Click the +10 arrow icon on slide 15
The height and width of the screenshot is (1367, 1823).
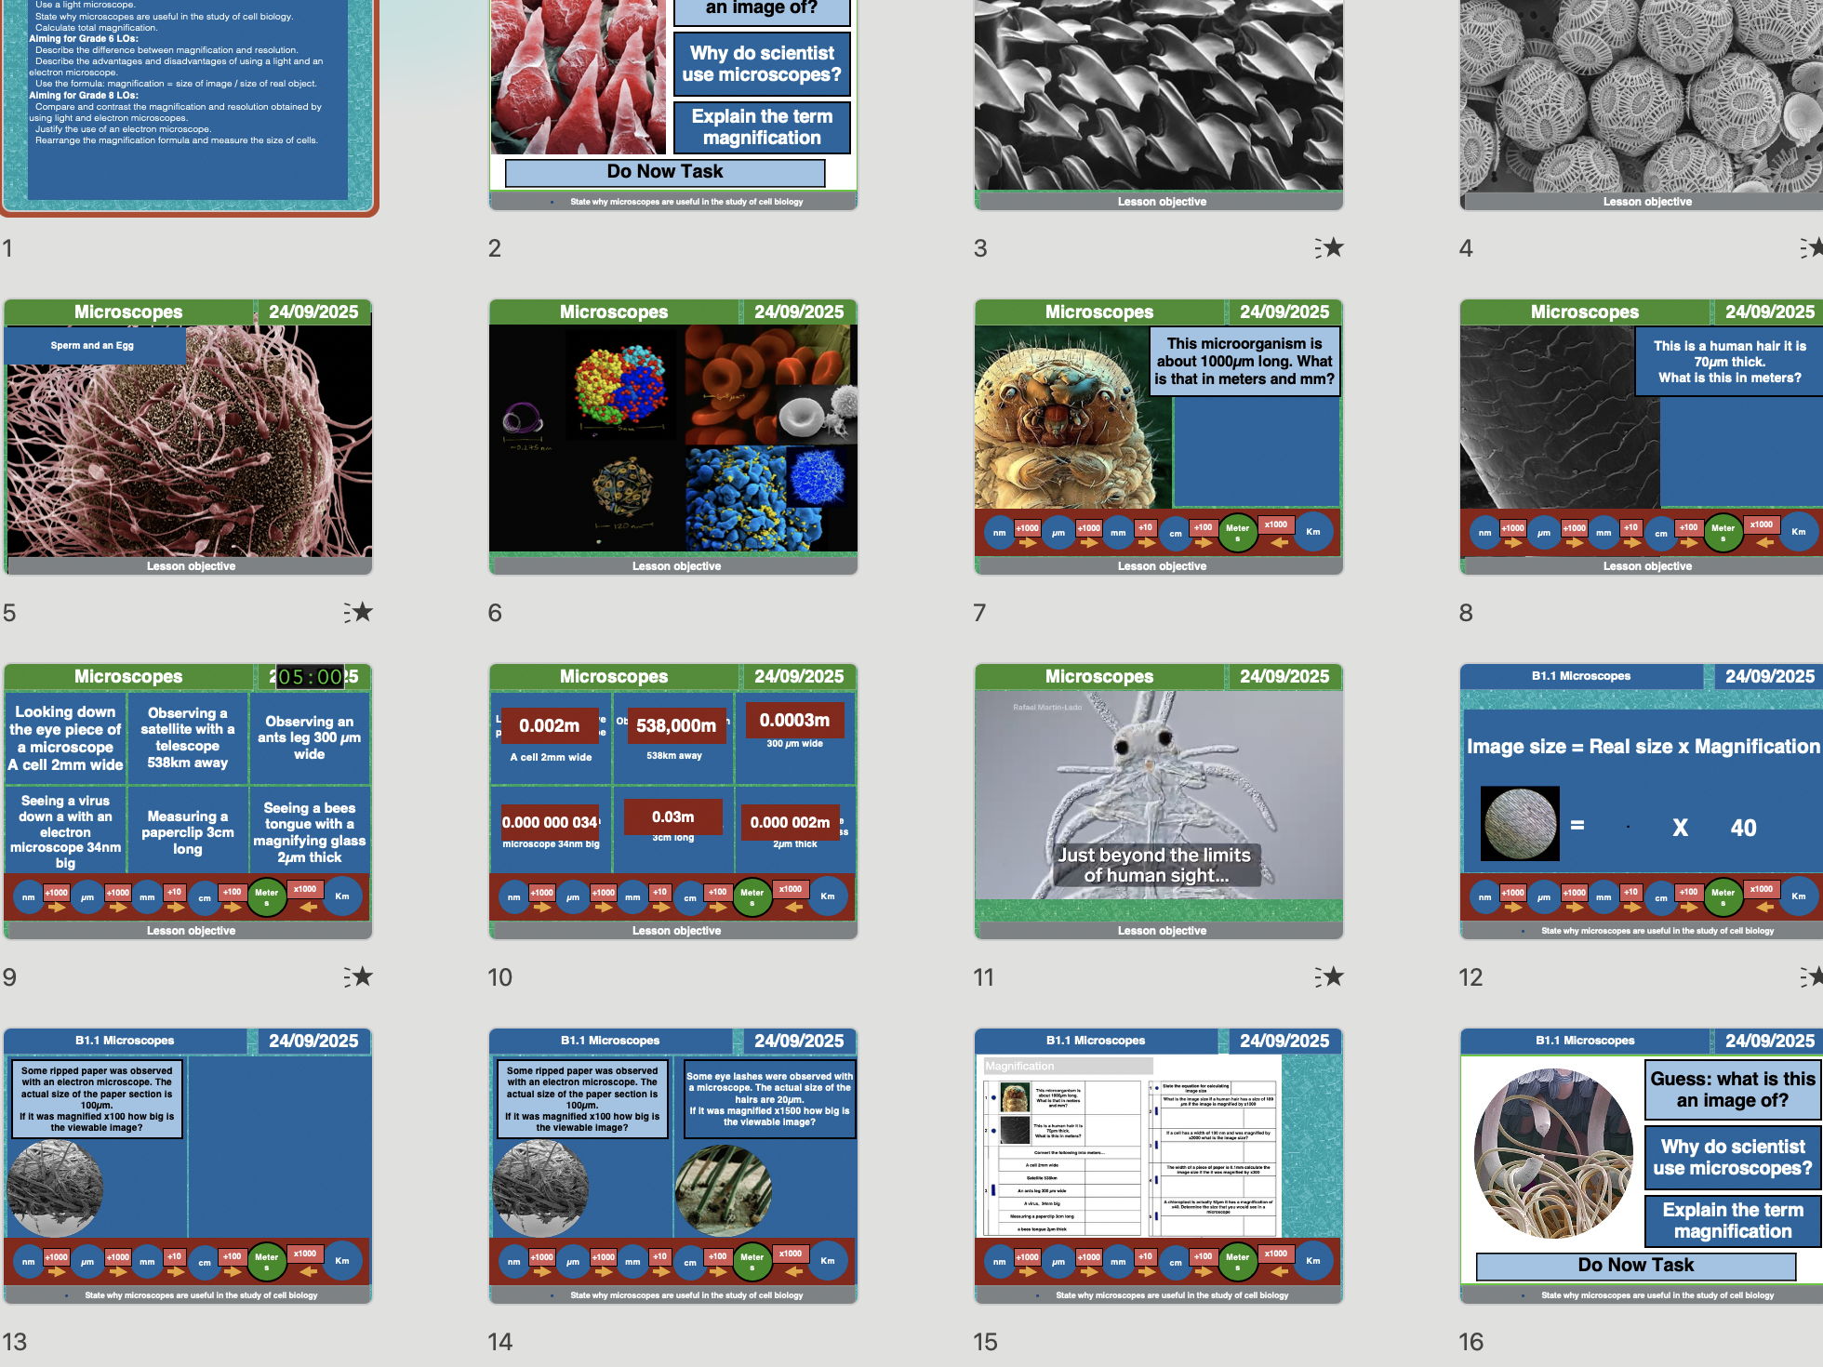1146,1257
